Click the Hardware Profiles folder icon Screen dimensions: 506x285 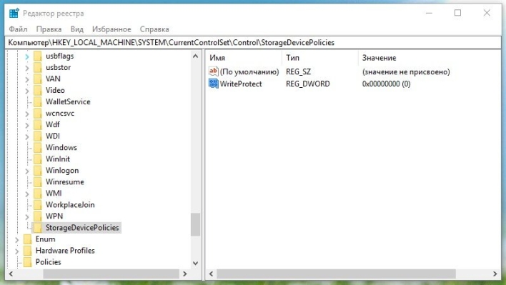pyautogui.click(x=28, y=251)
